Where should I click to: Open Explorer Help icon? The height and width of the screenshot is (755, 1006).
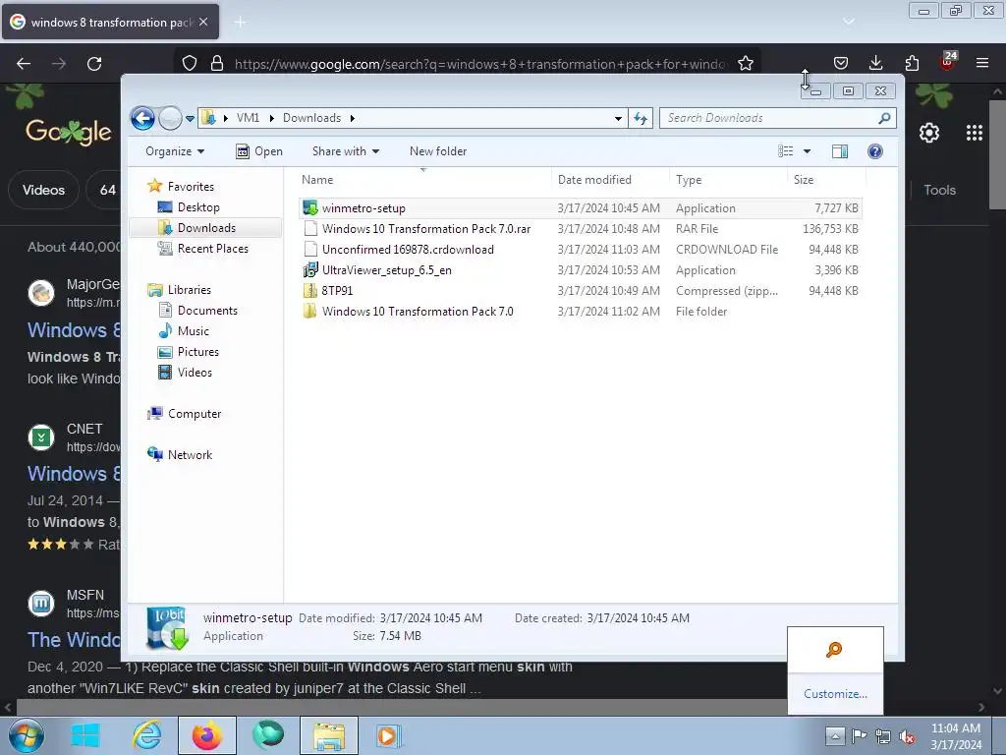875,151
